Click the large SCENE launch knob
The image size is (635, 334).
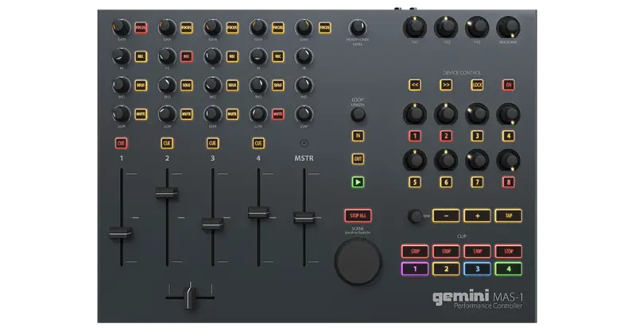[358, 262]
